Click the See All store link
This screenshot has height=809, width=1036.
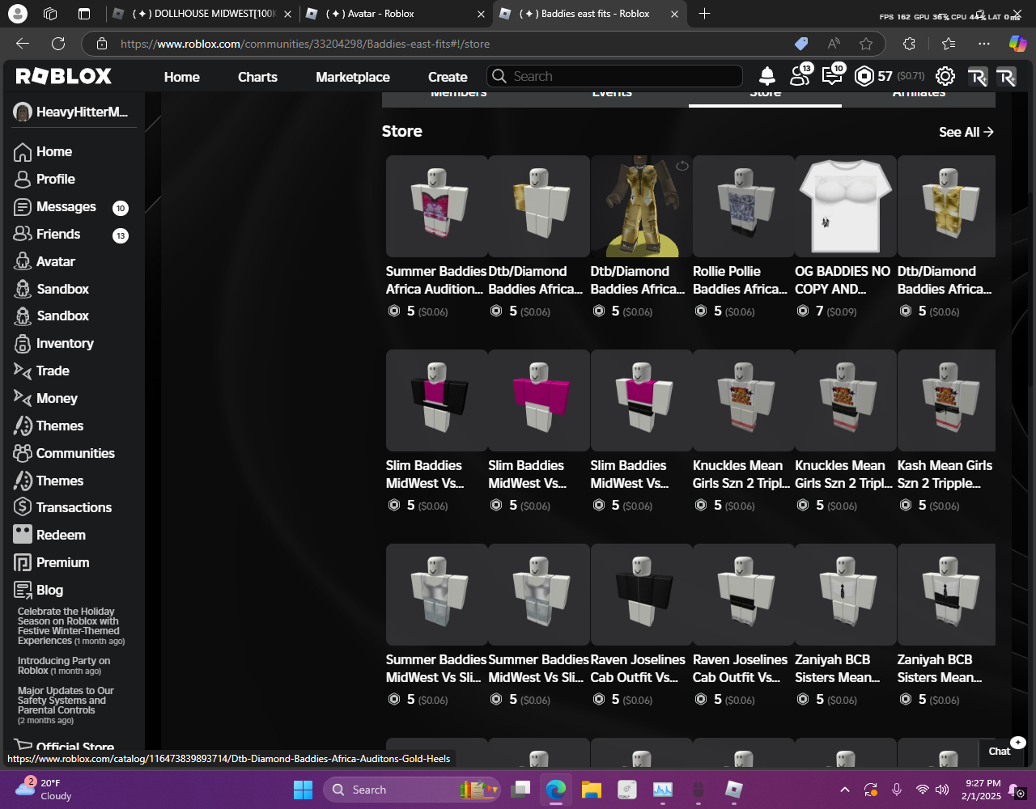966,132
